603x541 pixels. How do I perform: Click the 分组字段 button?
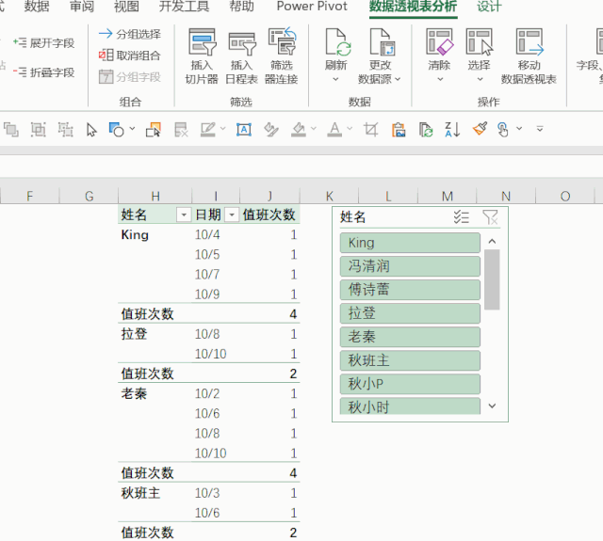coord(130,77)
